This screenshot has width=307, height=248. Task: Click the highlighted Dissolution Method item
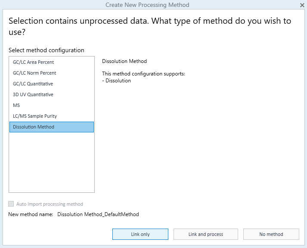pos(34,127)
